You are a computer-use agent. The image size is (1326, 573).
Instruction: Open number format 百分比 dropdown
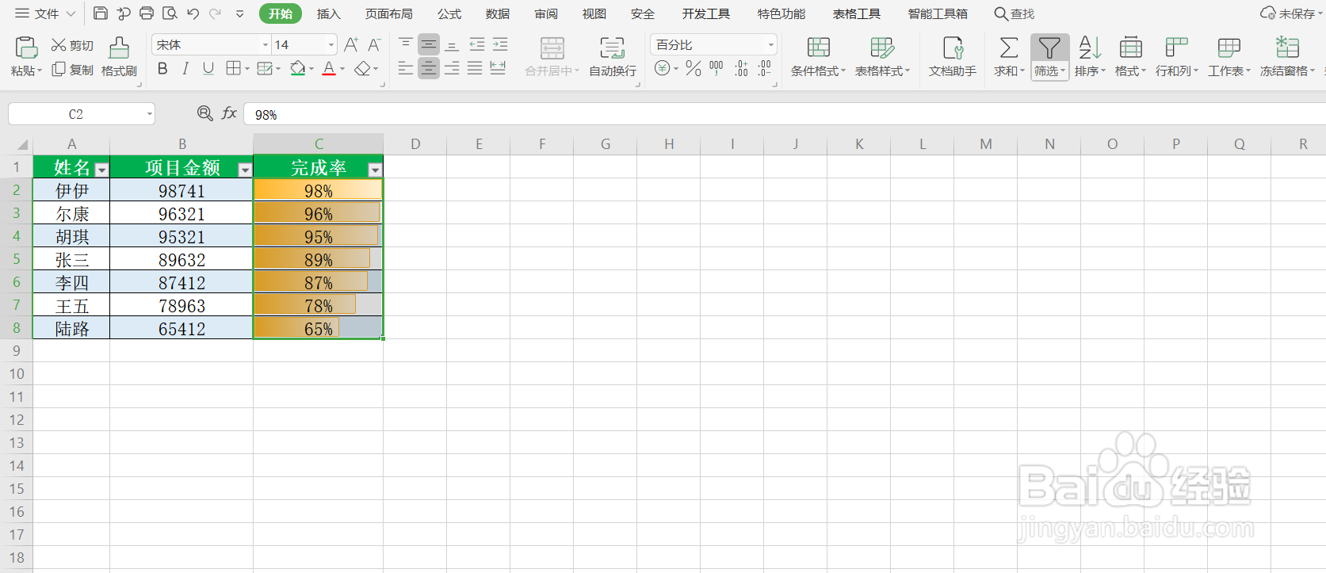point(770,45)
